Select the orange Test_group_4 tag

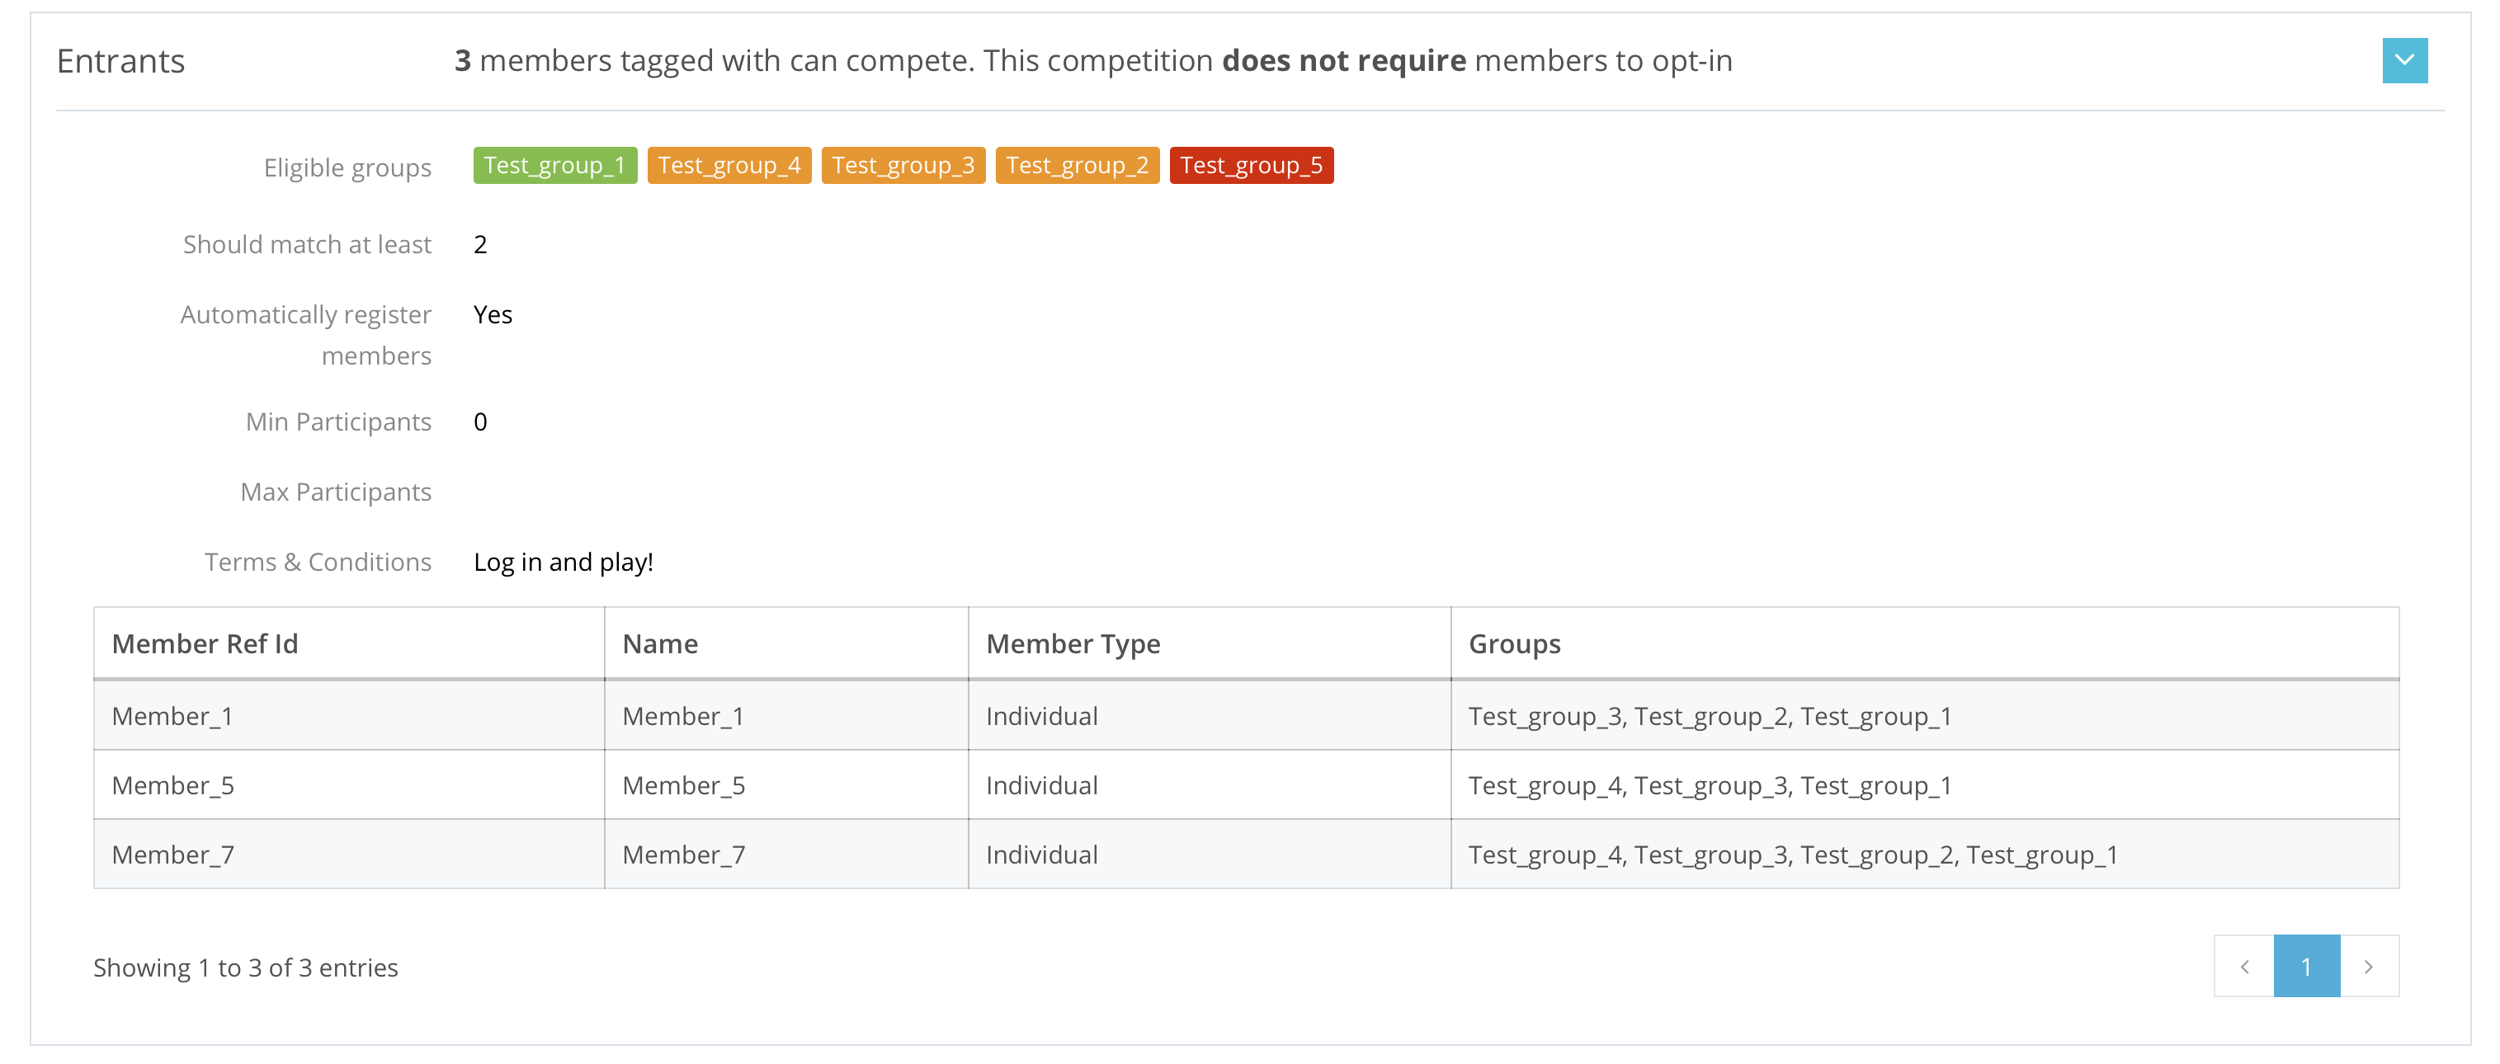pyautogui.click(x=729, y=165)
